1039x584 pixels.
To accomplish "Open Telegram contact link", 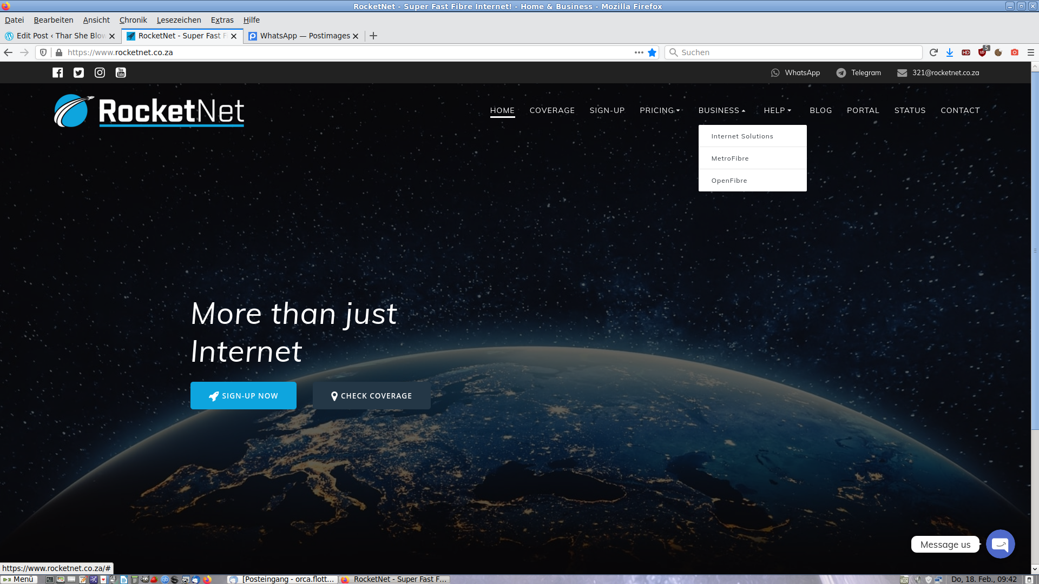I will [x=859, y=72].
